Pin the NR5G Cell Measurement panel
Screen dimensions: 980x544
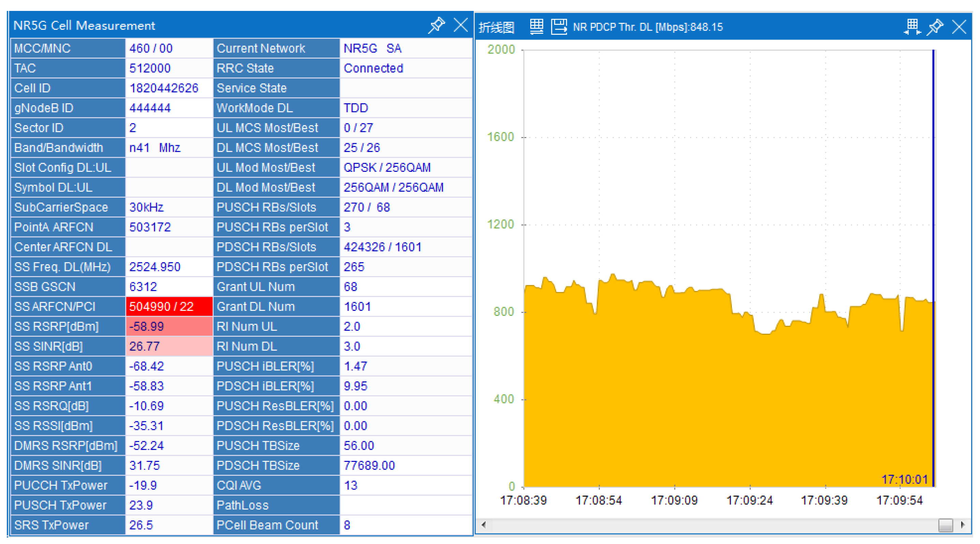click(x=436, y=25)
